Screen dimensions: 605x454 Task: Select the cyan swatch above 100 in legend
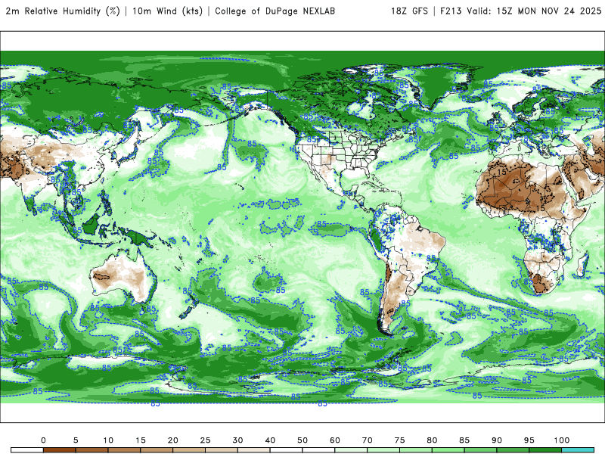pyautogui.click(x=578, y=450)
